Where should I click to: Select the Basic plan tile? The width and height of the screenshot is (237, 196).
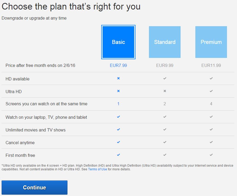point(118,42)
